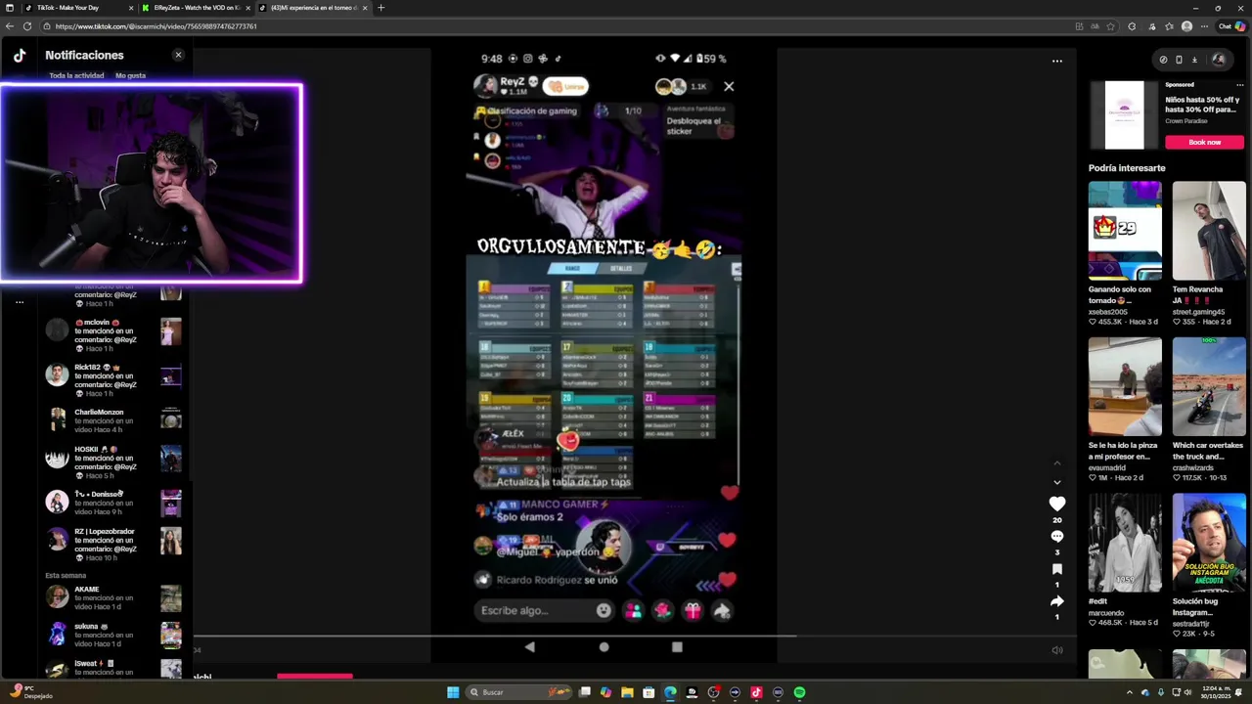Open the sukuna video mention notification
Viewport: 1252px width, 704px height.
114,635
